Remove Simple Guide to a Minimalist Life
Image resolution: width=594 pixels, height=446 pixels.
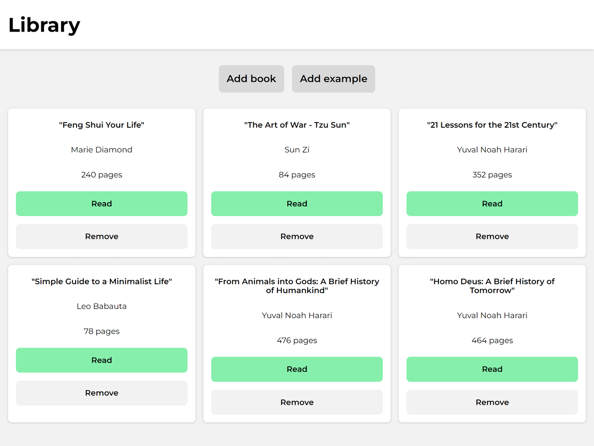[102, 393]
